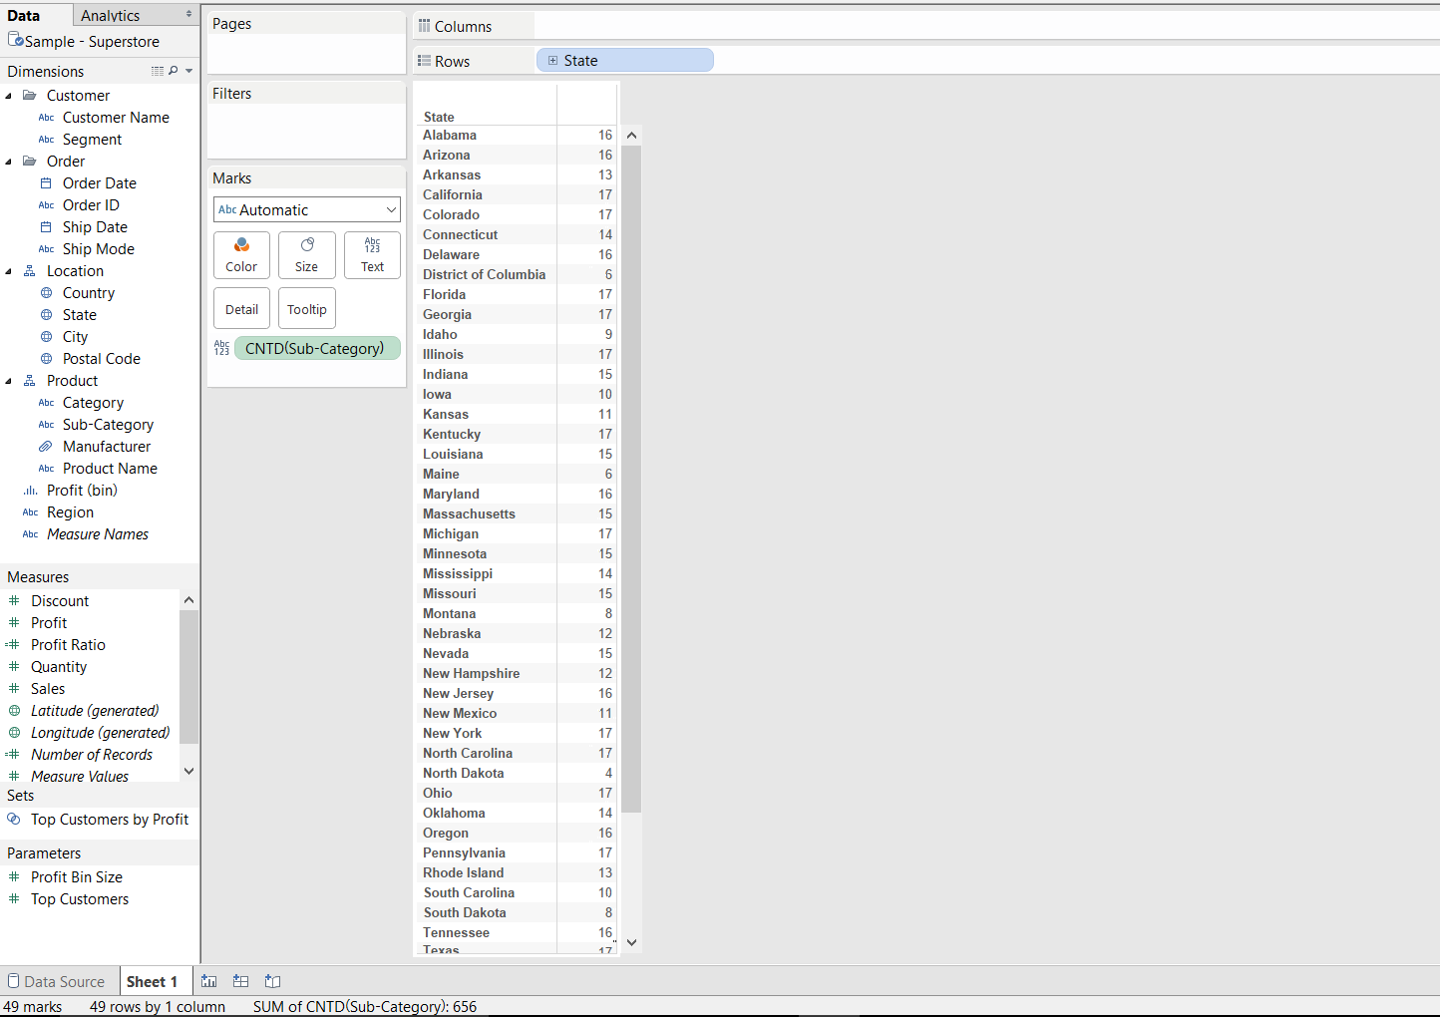Click the District of Columbia row label
Image resolution: width=1440 pixels, height=1017 pixels.
tap(484, 274)
